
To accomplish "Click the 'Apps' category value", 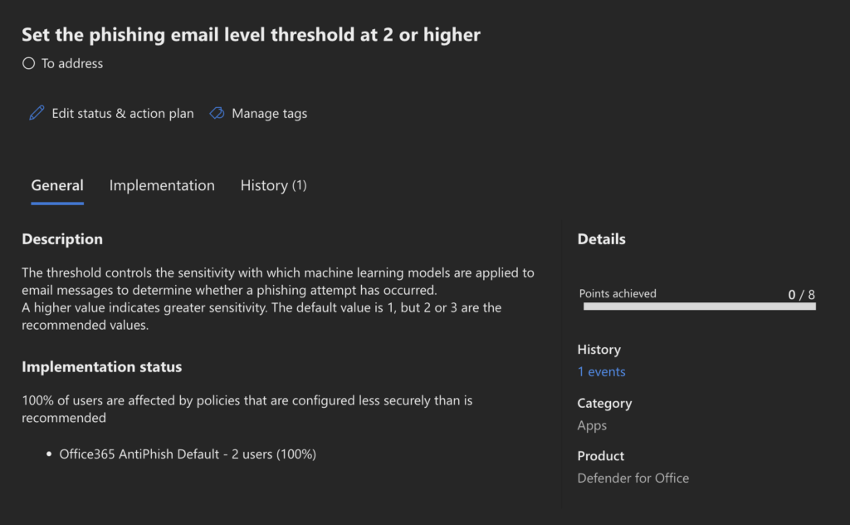I will [592, 425].
